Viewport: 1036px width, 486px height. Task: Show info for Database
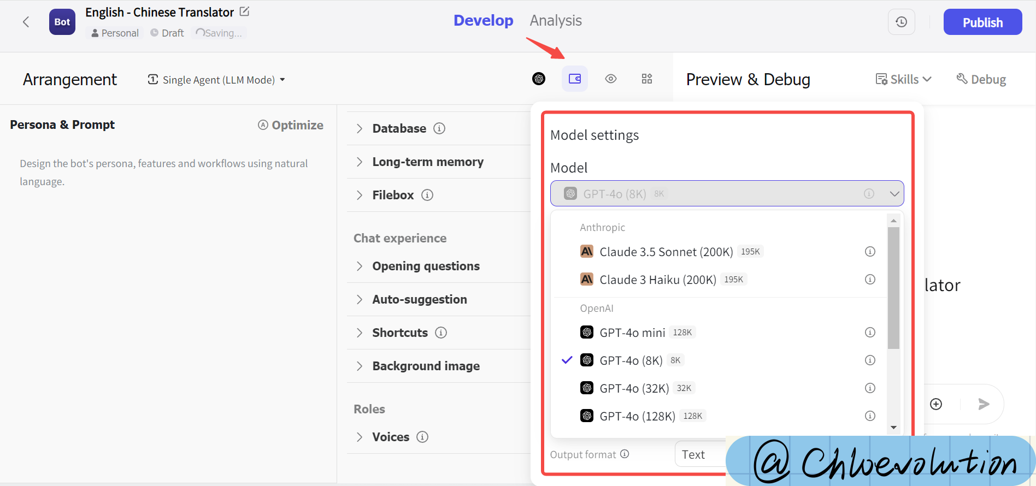(439, 128)
